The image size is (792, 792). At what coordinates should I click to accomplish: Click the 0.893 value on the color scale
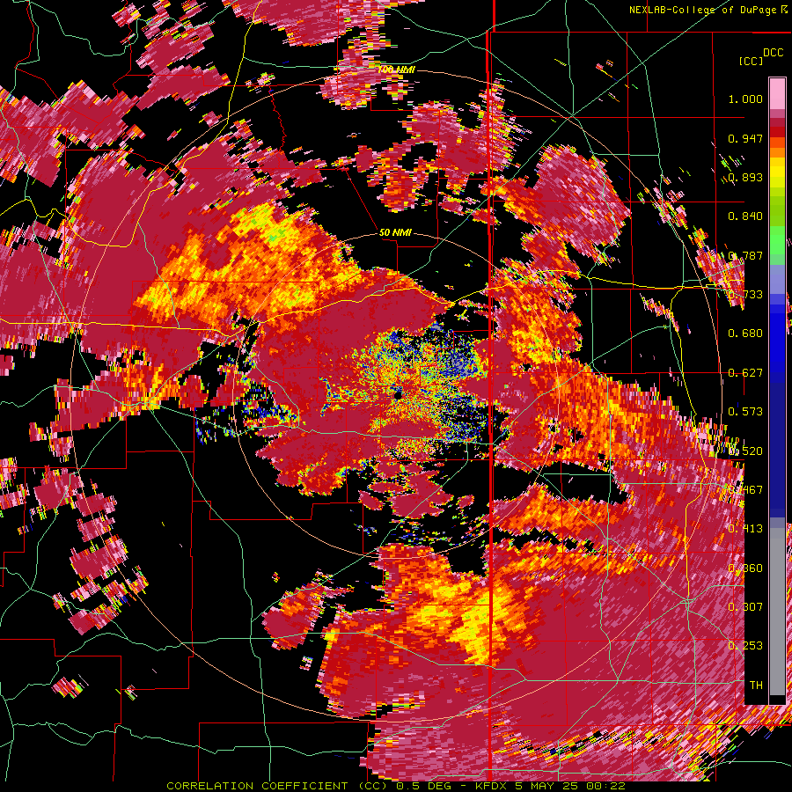tap(745, 177)
